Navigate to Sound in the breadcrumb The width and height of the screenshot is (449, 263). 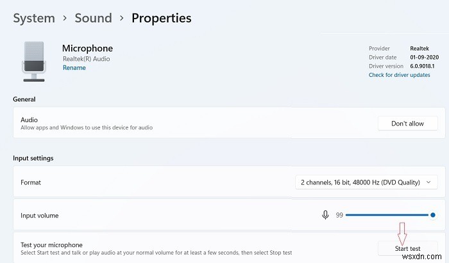93,18
